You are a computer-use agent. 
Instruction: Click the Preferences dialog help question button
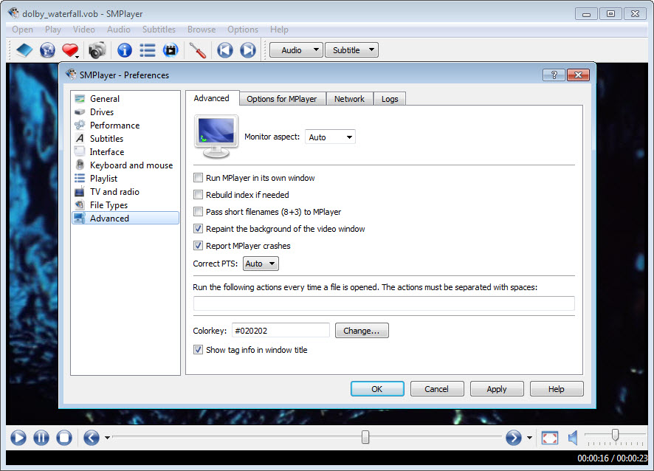554,75
